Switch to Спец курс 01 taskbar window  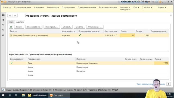click(x=59, y=95)
